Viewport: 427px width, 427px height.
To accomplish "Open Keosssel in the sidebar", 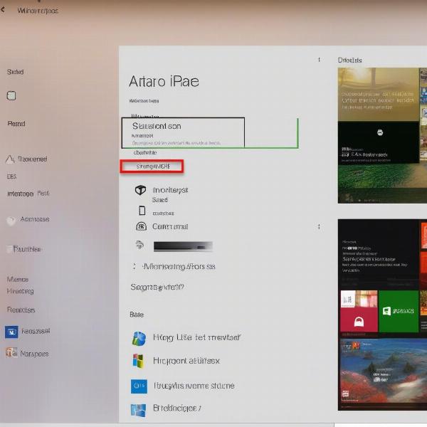I will tap(36, 331).
